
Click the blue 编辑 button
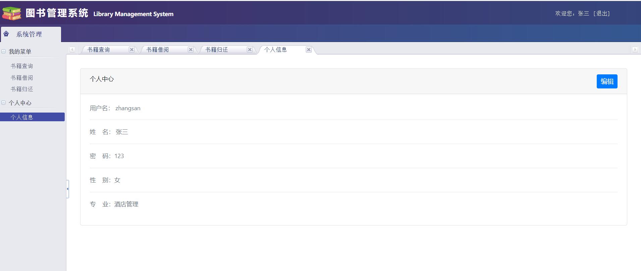607,81
